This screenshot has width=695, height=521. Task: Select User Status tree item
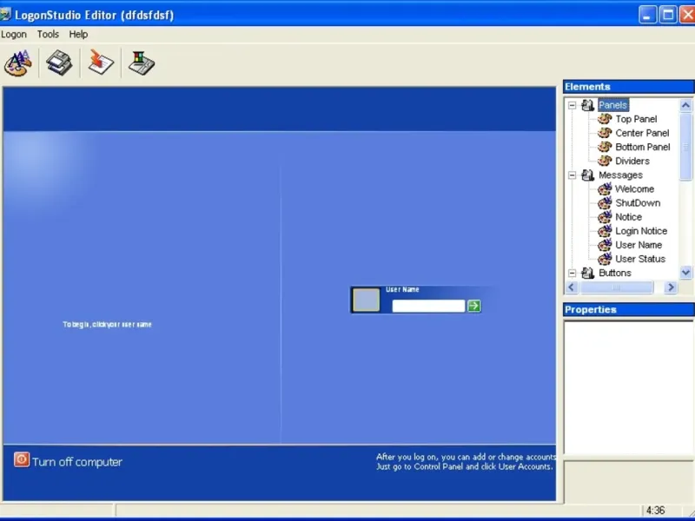640,259
